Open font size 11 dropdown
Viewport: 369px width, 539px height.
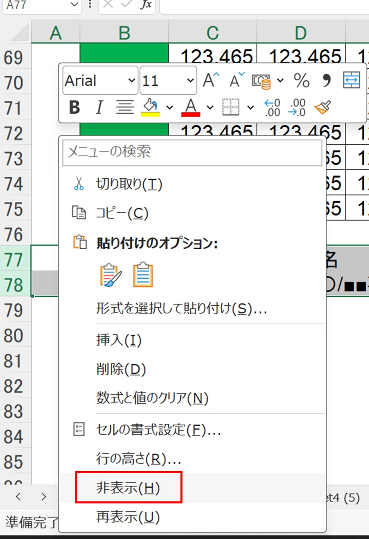click(x=191, y=80)
